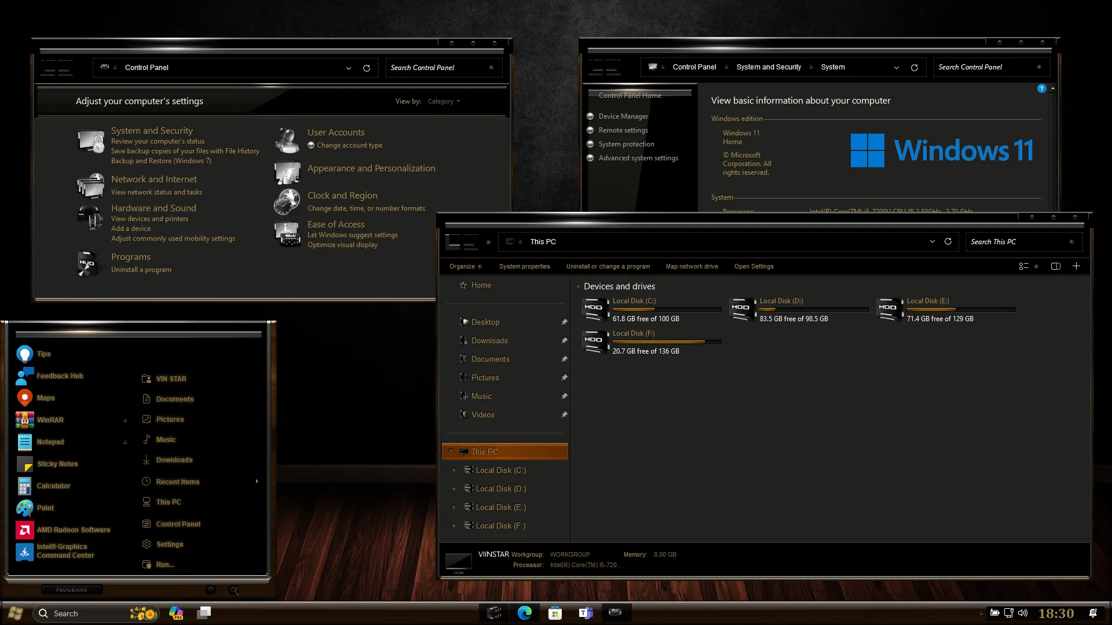Expand the Organize menu in File Explorer
The height and width of the screenshot is (625, 1112).
(x=464, y=266)
